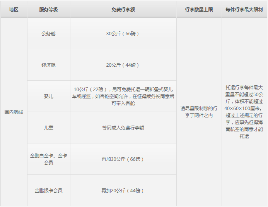Select the 服务等级 column header
The width and height of the screenshot is (268, 207).
click(x=49, y=9)
